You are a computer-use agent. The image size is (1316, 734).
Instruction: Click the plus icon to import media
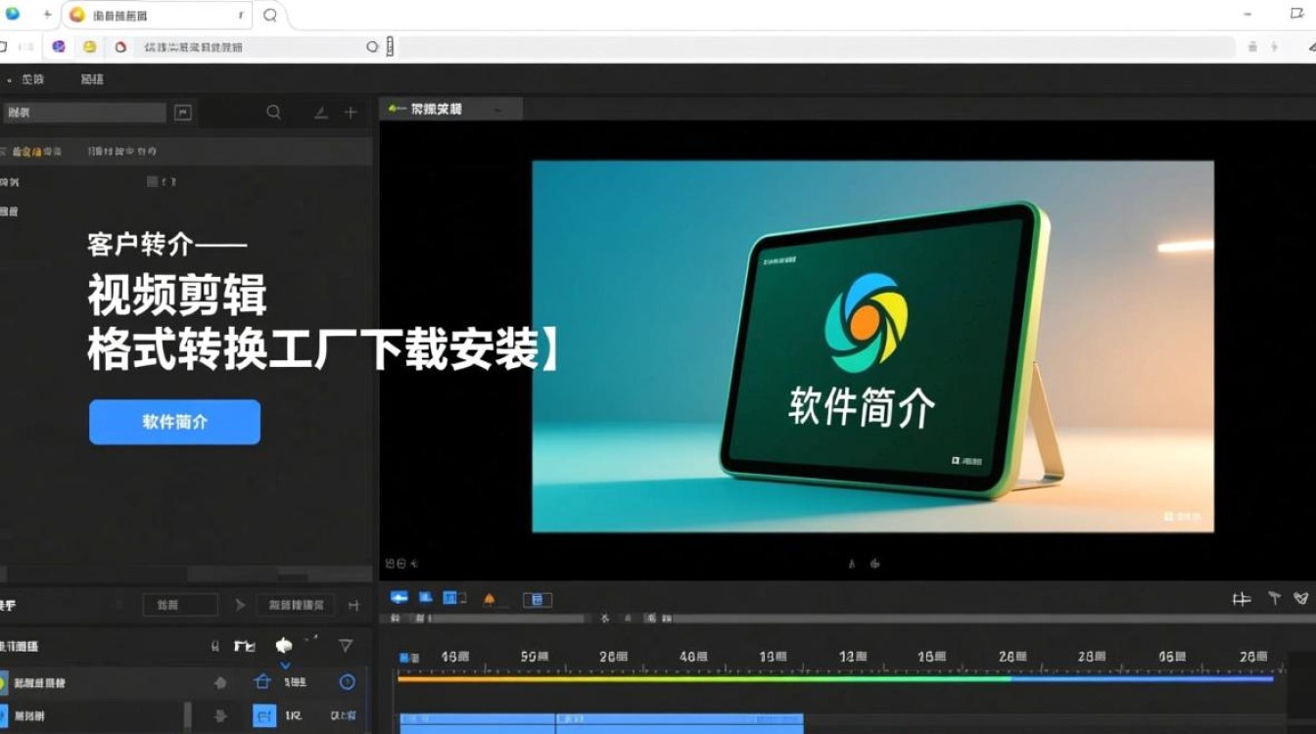[x=350, y=112]
